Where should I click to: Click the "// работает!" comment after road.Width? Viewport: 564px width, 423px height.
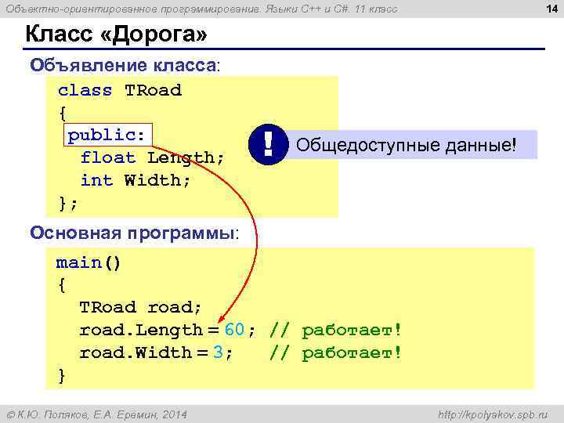[335, 352]
